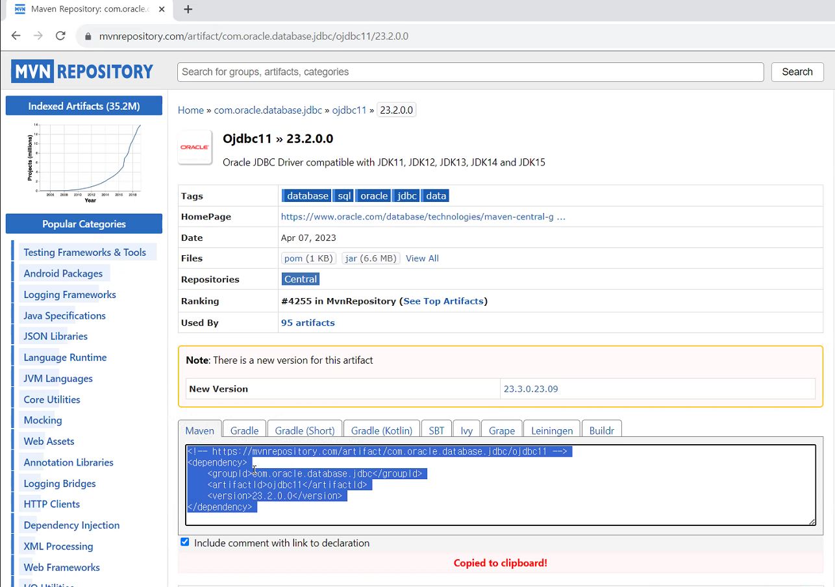Uncheck Include comment with link checkbox
This screenshot has height=587, width=835.
click(x=185, y=542)
